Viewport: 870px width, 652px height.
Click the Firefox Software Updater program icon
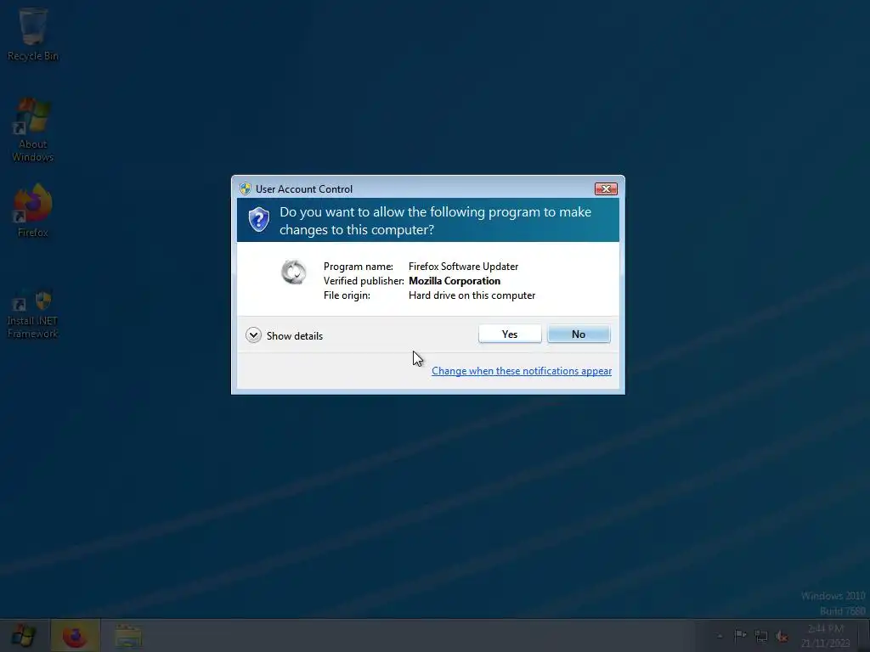pyautogui.click(x=293, y=273)
